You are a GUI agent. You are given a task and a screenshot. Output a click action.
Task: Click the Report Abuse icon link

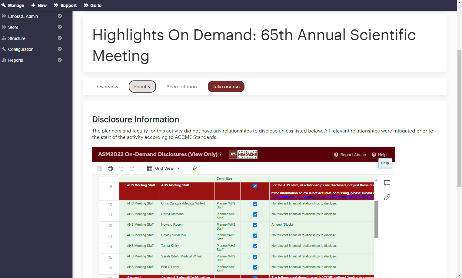point(350,155)
